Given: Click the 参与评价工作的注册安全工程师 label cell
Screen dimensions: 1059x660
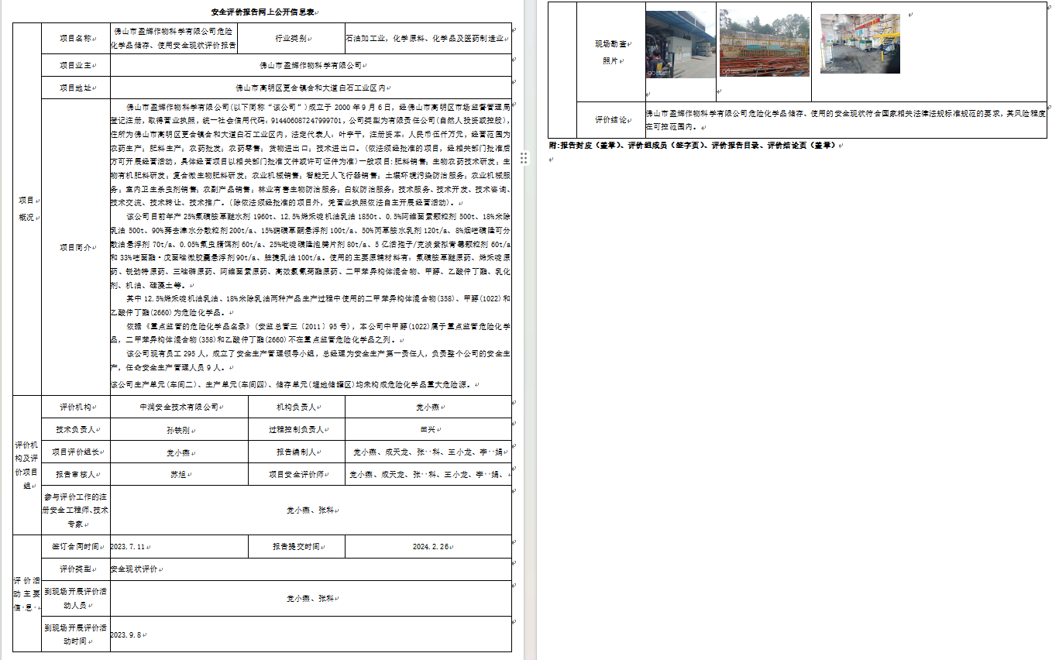Looking at the screenshot, I should click(x=74, y=510).
